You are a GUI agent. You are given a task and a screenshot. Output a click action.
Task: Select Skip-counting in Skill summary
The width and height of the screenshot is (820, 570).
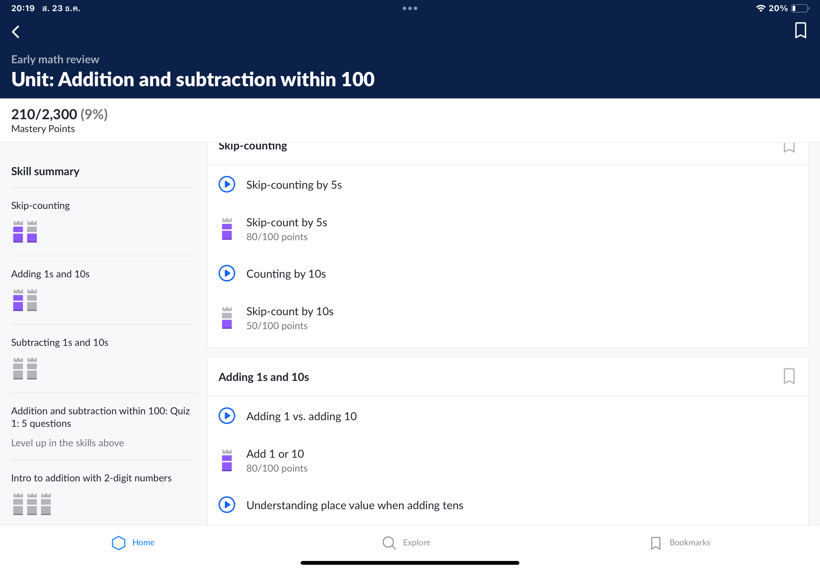tap(40, 205)
